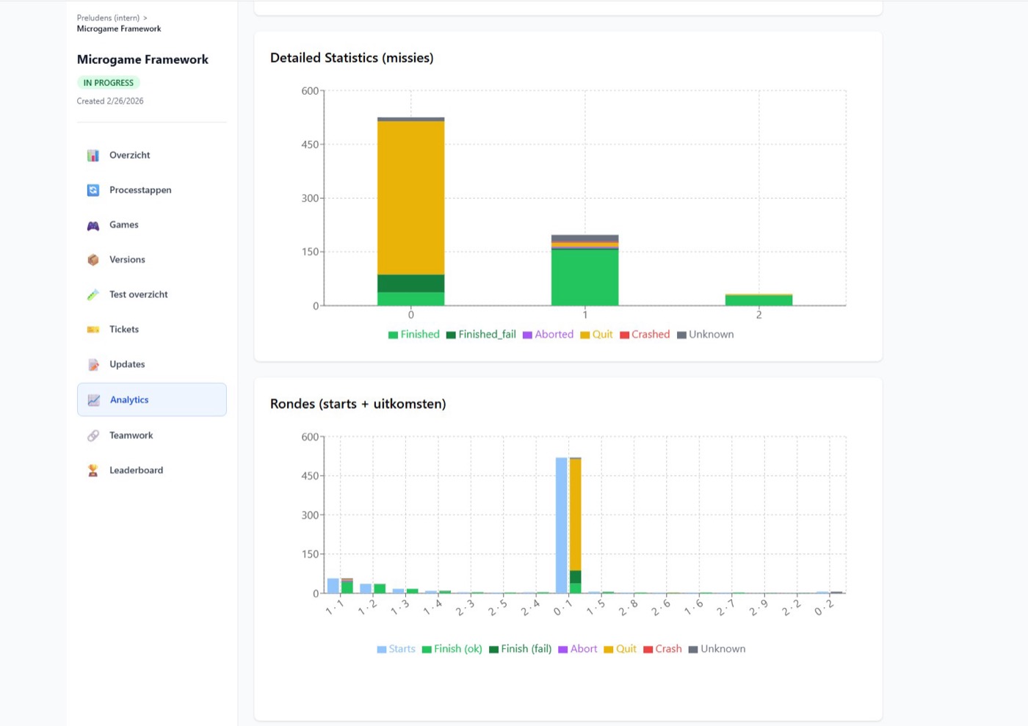Navigate to Tickets
1028x726 pixels.
click(x=152, y=330)
